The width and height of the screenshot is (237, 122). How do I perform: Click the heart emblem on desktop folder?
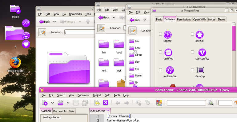point(26,44)
